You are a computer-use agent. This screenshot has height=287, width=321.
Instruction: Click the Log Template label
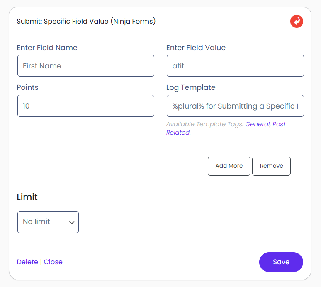(191, 87)
